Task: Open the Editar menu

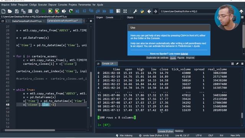Action: click(14, 5)
